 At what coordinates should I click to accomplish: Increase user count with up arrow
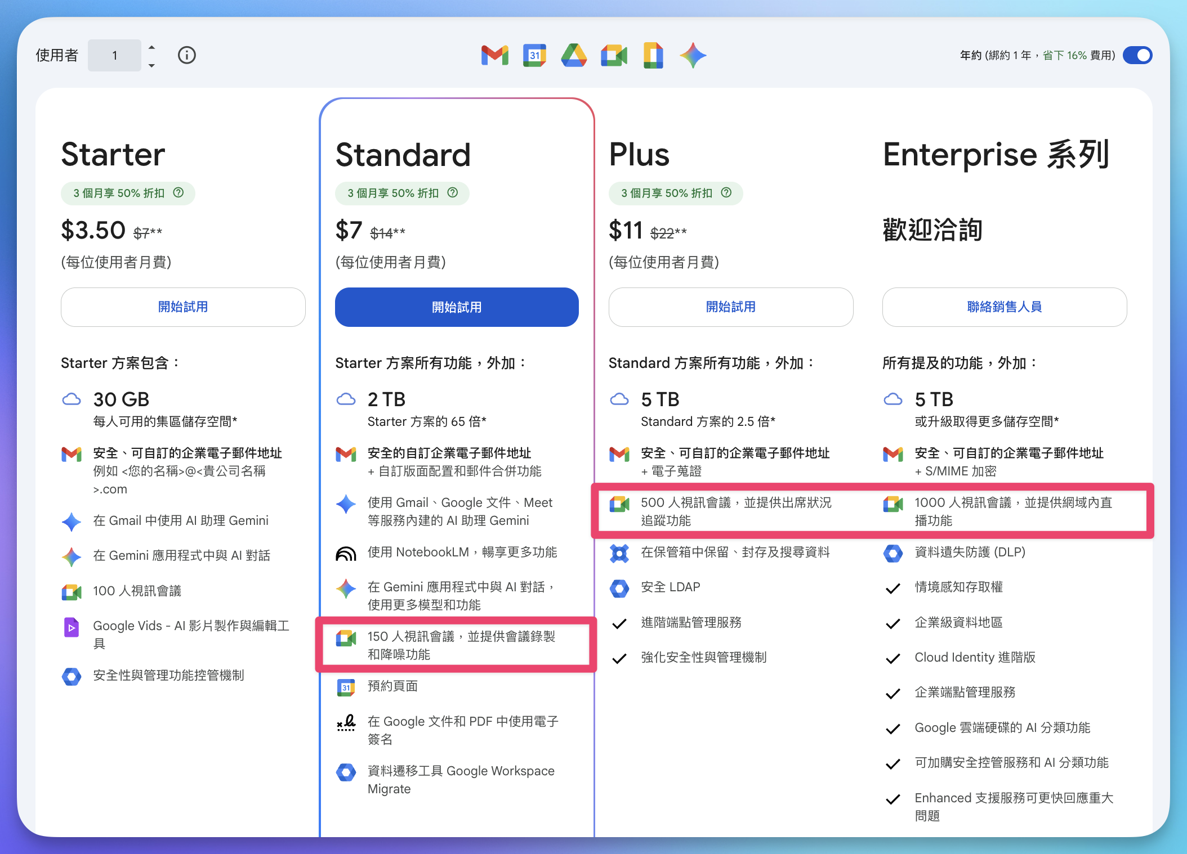(x=151, y=47)
